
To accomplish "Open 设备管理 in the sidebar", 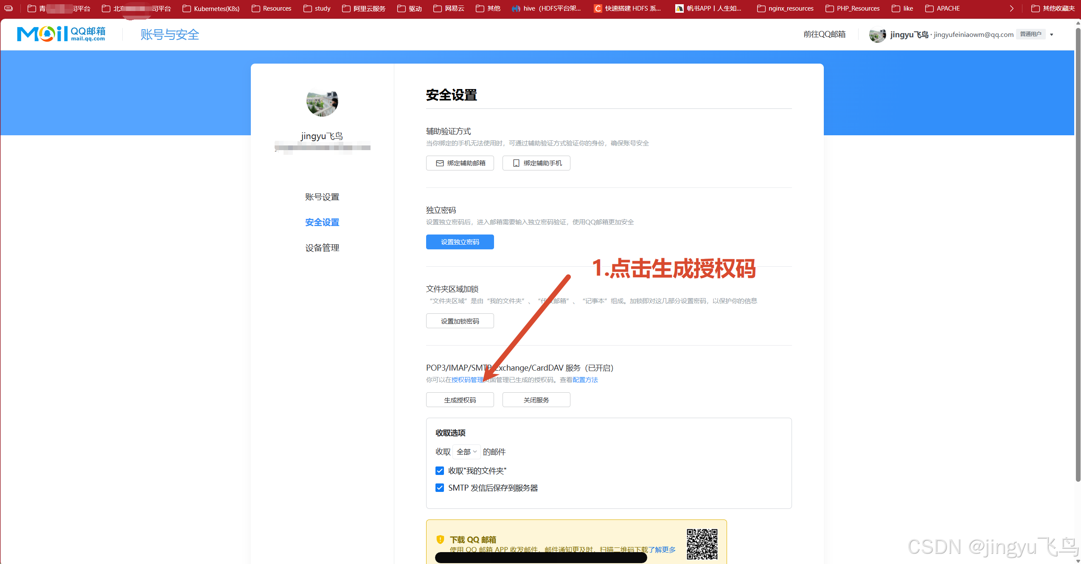I will (322, 248).
